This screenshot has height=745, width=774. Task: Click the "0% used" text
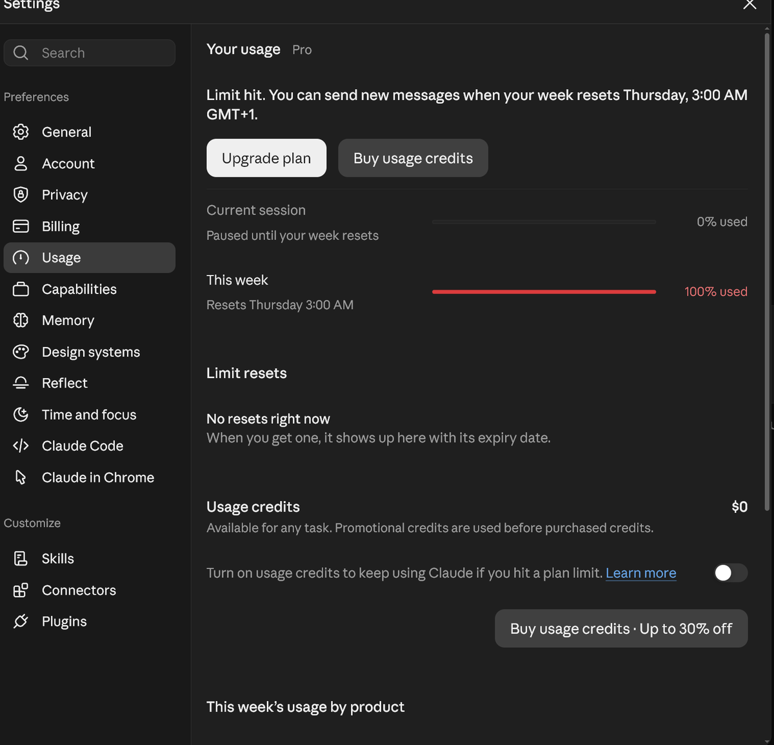tap(722, 221)
